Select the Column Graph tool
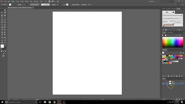Image resolution: width=185 pixels, height=104 pixels. (5, 38)
